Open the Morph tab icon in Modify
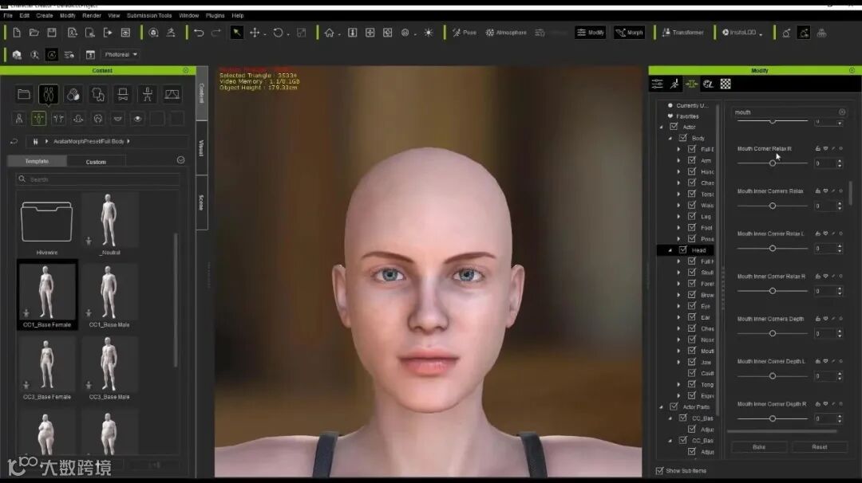 pyautogui.click(x=691, y=84)
